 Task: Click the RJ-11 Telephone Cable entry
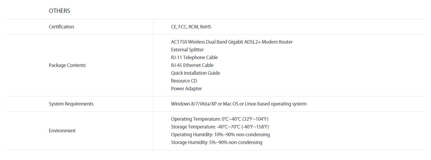pos(194,58)
